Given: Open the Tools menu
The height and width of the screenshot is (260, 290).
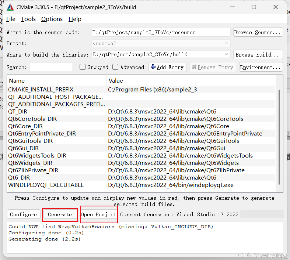Looking at the screenshot, I should click(28, 19).
